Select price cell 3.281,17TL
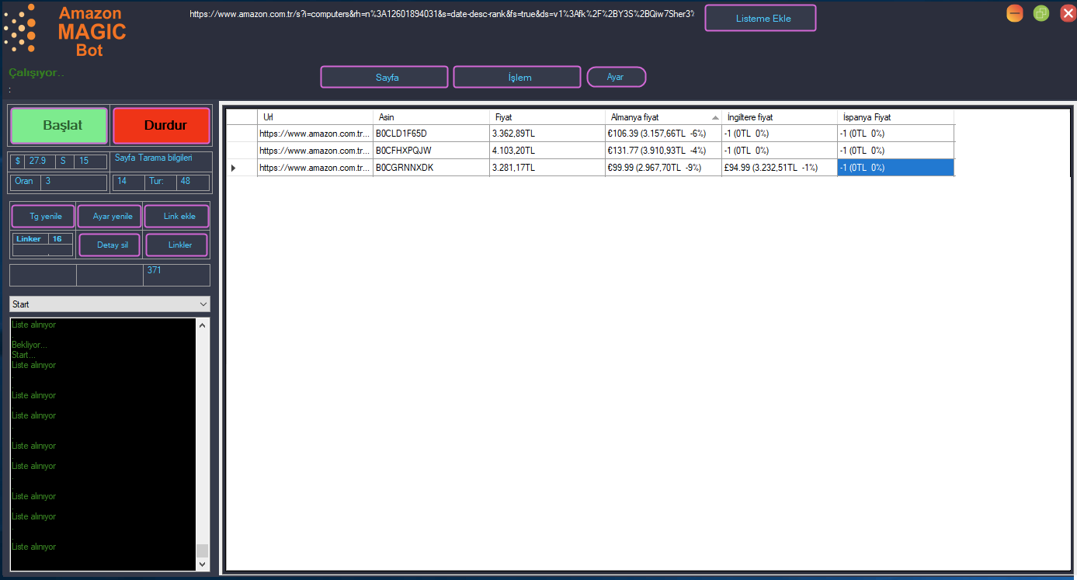This screenshot has width=1077, height=580. click(x=547, y=167)
